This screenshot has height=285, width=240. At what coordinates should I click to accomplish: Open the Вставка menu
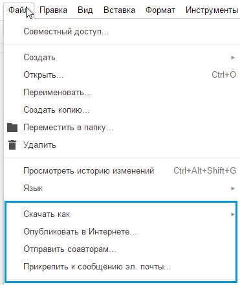[119, 10]
